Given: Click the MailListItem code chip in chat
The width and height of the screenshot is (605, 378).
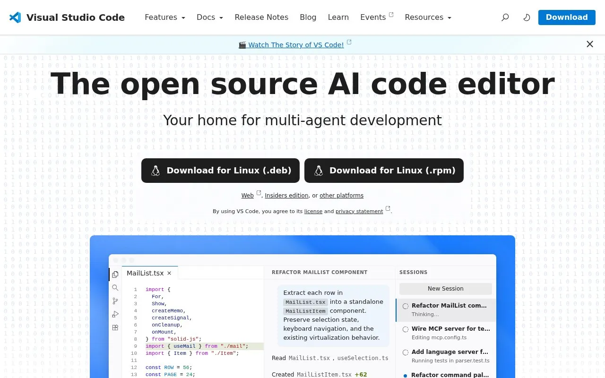Looking at the screenshot, I should click(x=306, y=311).
